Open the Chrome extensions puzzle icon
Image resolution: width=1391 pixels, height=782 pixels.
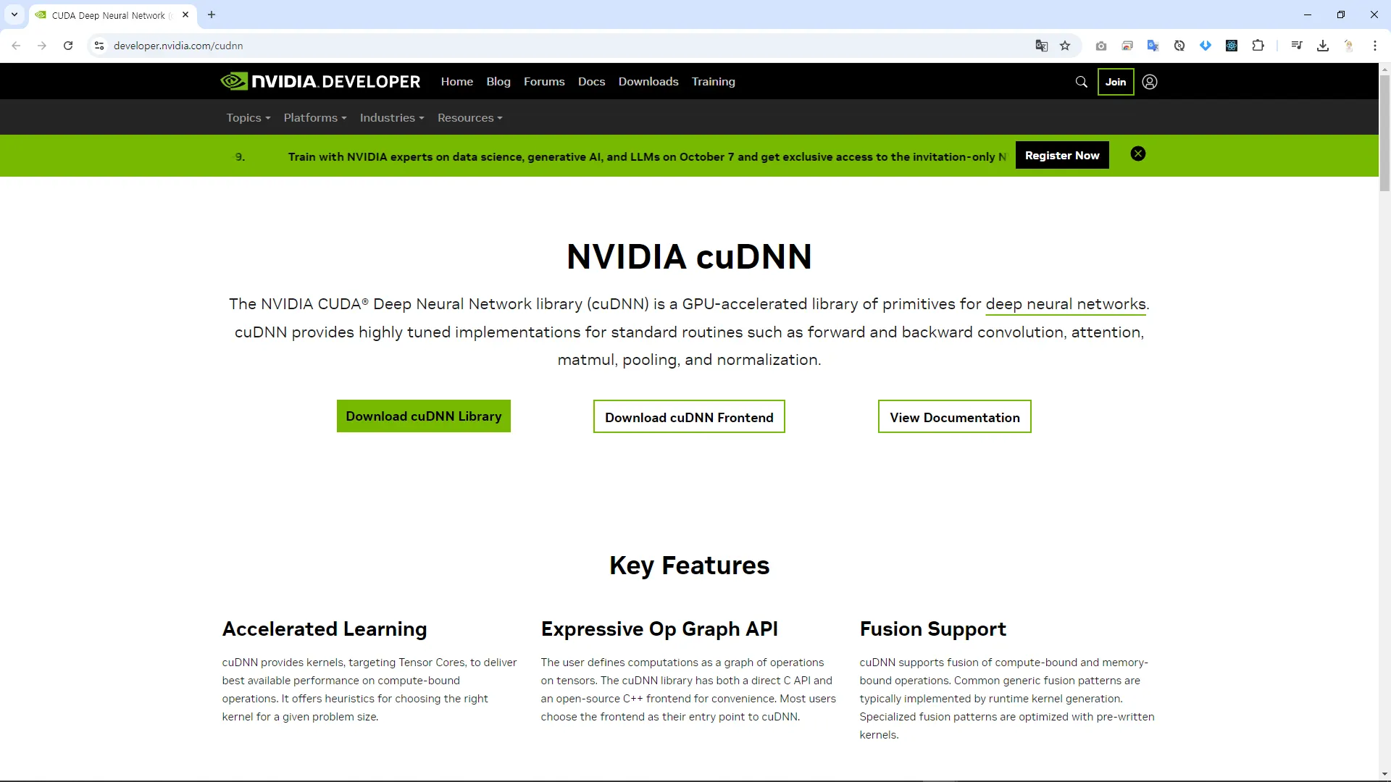pyautogui.click(x=1258, y=46)
